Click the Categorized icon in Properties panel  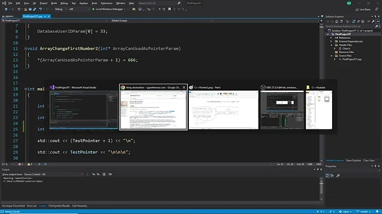pyautogui.click(x=328, y=175)
